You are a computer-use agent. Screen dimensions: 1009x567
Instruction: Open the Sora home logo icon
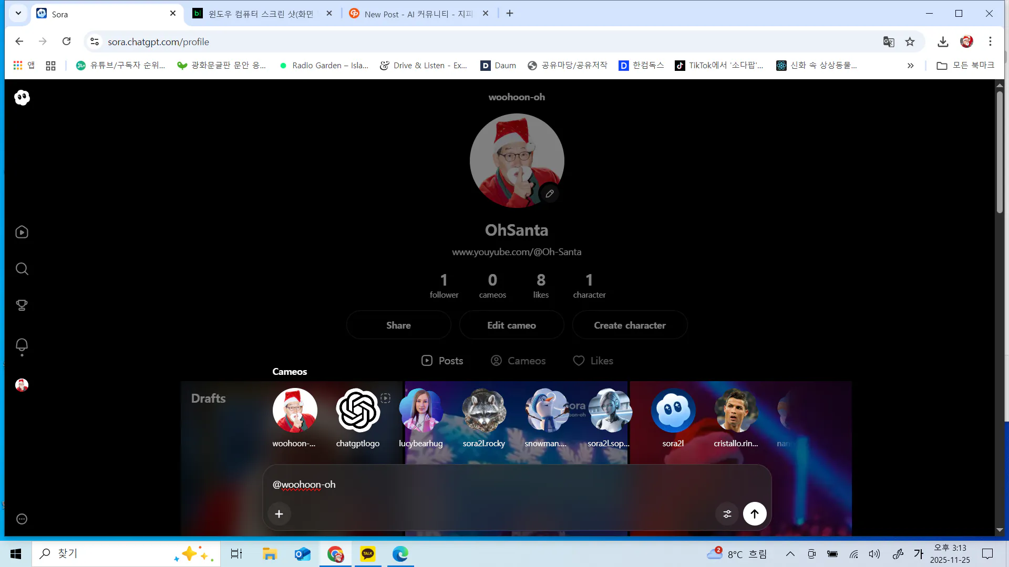click(x=22, y=98)
